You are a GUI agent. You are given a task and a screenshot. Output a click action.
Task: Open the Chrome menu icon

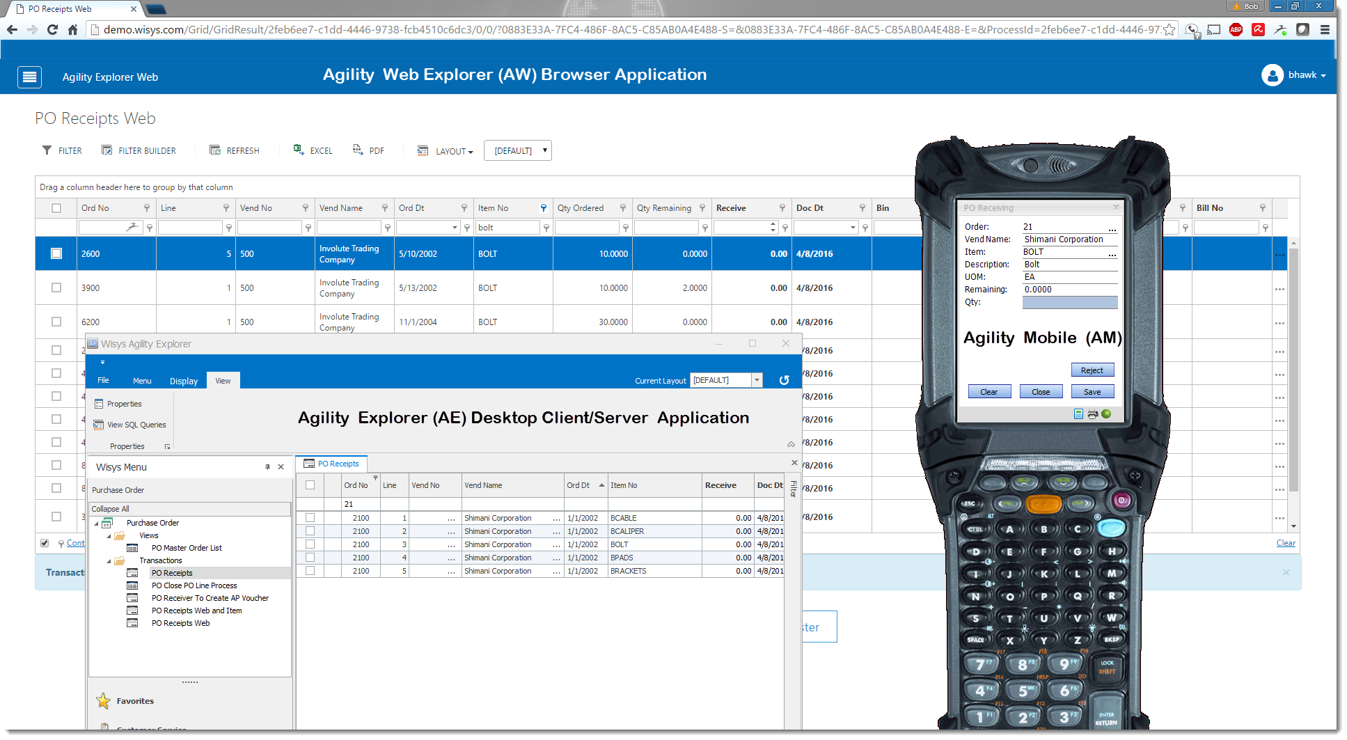1325,30
